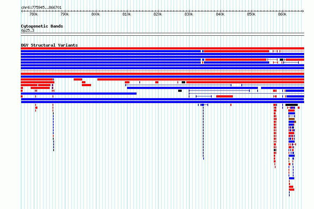The height and width of the screenshot is (209, 314).
Task: Select the 830k ruler label
Action: click(189, 14)
